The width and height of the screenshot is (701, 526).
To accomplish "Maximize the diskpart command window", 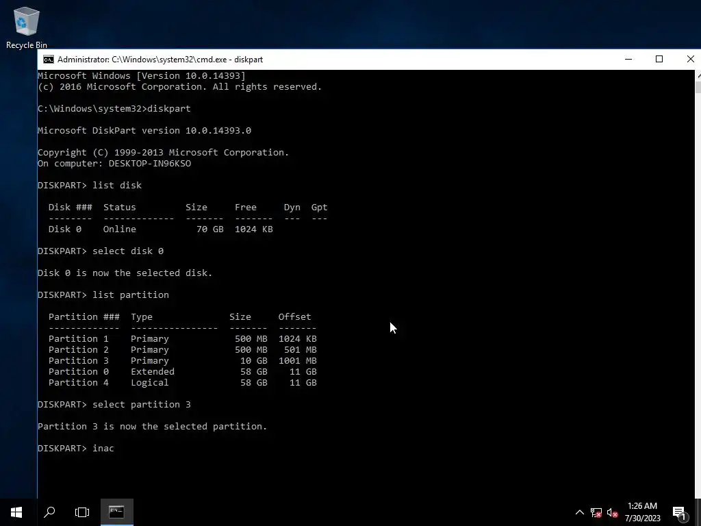I will (x=659, y=59).
